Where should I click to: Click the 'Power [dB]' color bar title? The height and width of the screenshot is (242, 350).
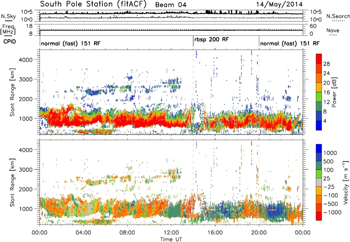coord(334,92)
